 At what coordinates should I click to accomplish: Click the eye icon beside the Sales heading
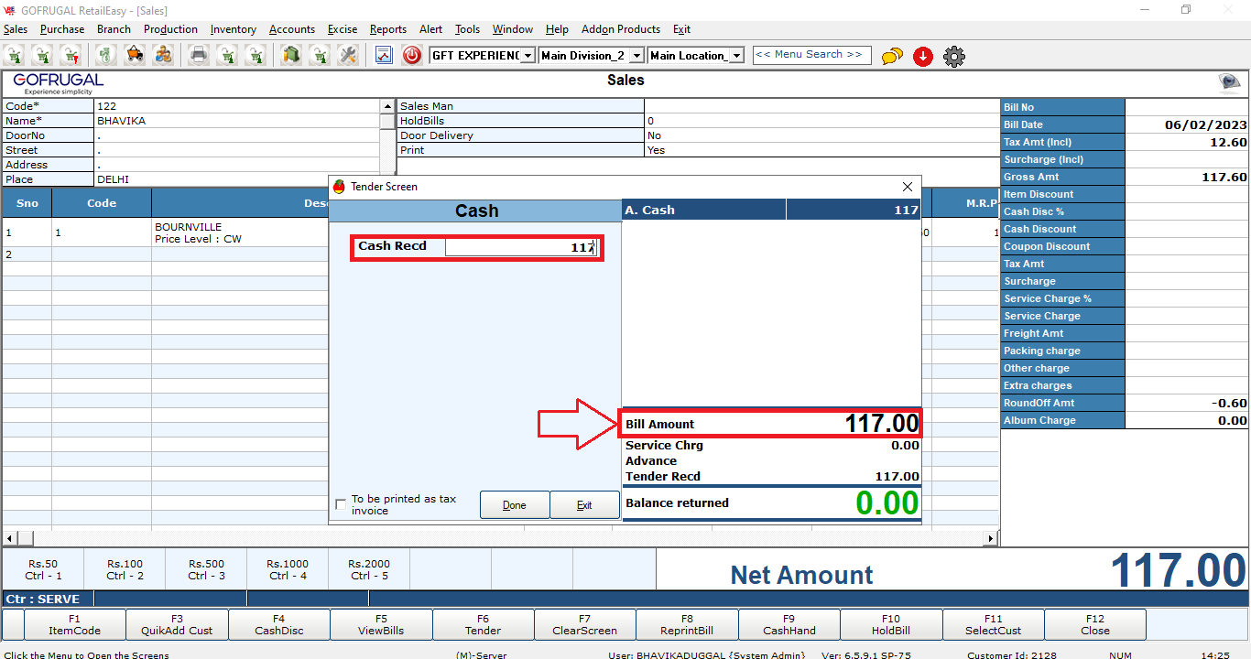point(1230,82)
